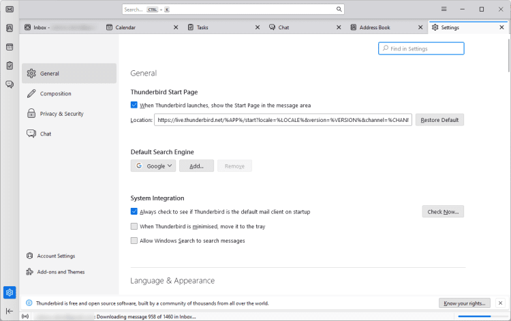
Task: Click the Check Now... button
Action: tap(443, 211)
